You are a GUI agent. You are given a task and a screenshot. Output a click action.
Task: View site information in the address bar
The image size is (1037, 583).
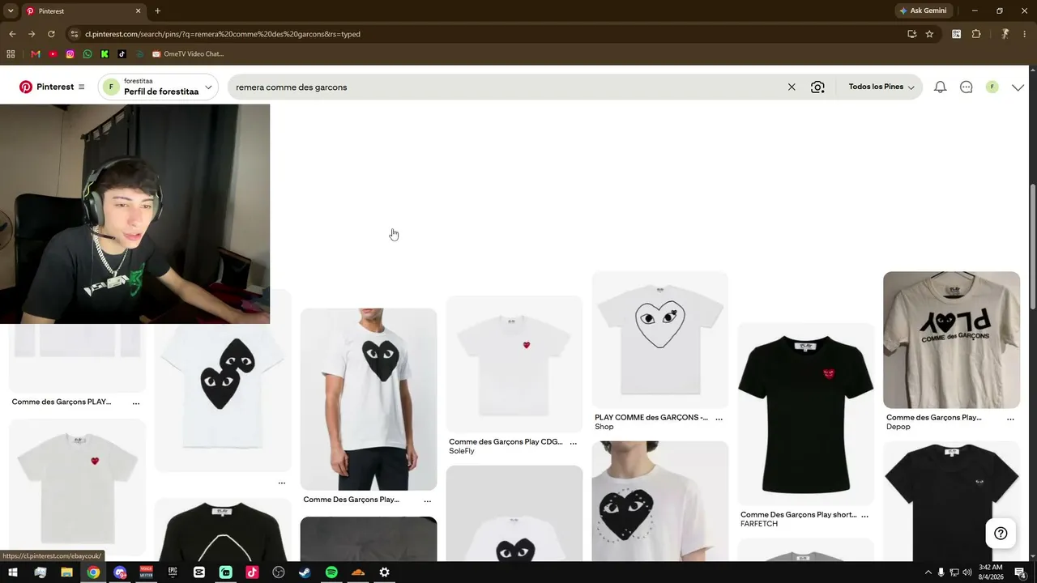[75, 34]
